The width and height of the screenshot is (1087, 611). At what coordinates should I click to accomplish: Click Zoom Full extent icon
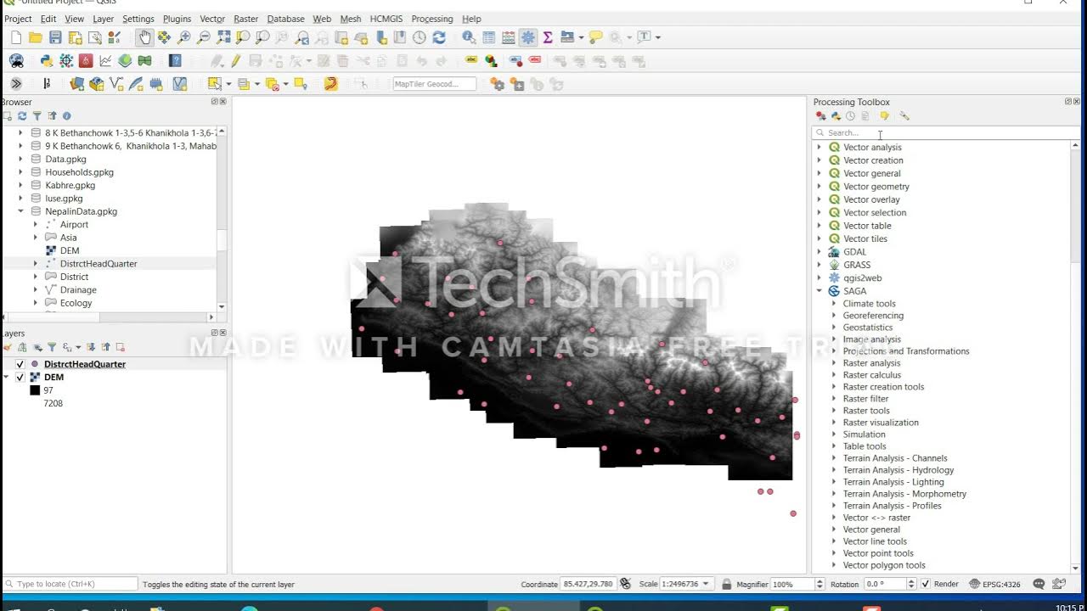223,37
